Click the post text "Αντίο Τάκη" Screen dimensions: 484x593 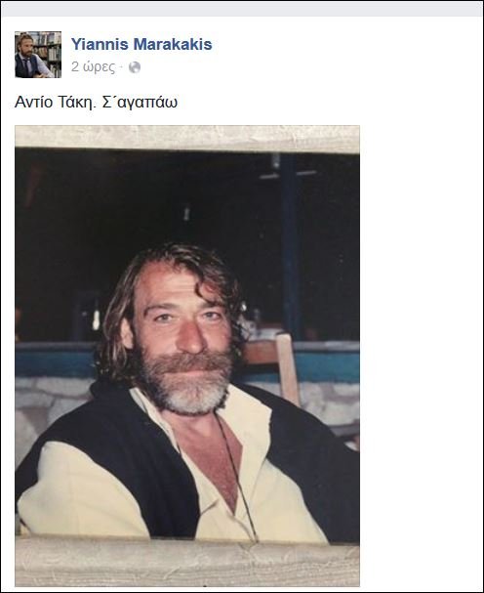(55, 103)
